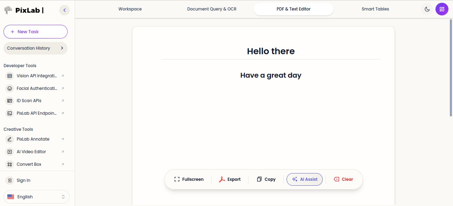453x206 pixels.
Task: Open the purple apps grid button
Action: click(442, 9)
